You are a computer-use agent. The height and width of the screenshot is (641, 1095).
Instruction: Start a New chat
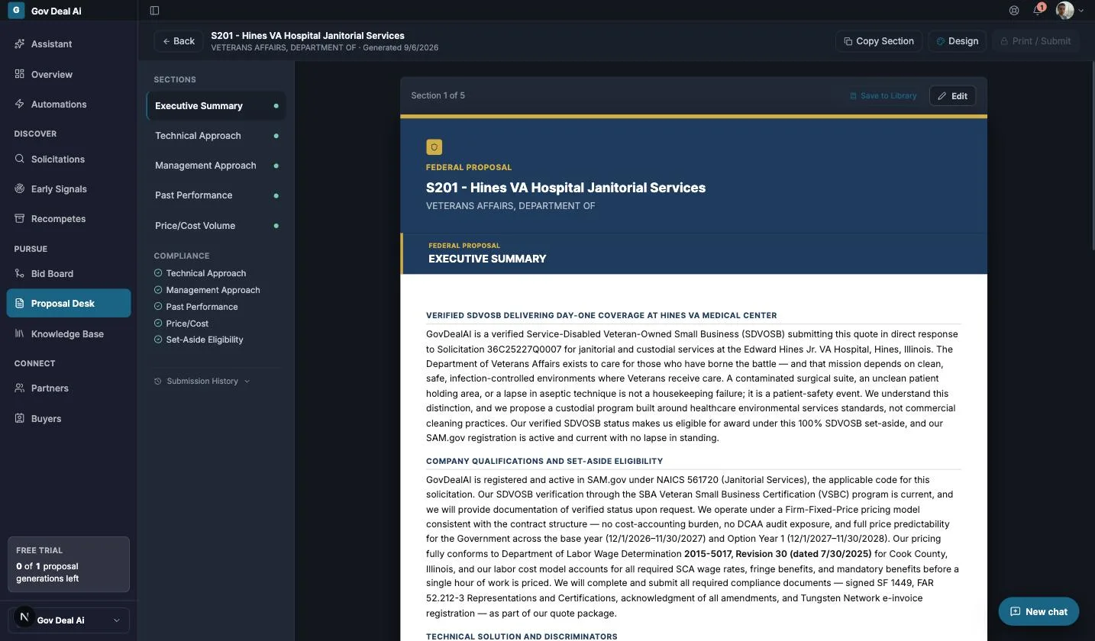tap(1038, 612)
